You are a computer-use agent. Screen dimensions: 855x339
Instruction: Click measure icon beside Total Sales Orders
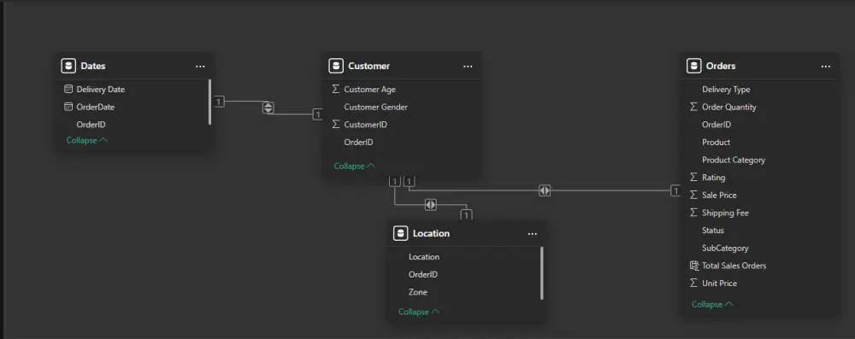point(693,266)
